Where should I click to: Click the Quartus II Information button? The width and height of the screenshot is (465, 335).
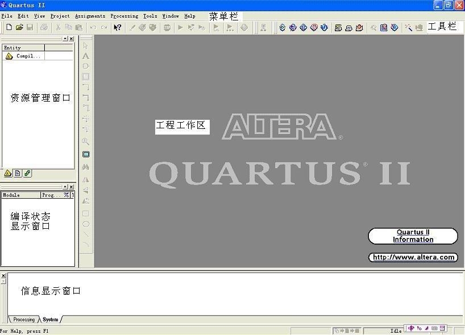(413, 236)
